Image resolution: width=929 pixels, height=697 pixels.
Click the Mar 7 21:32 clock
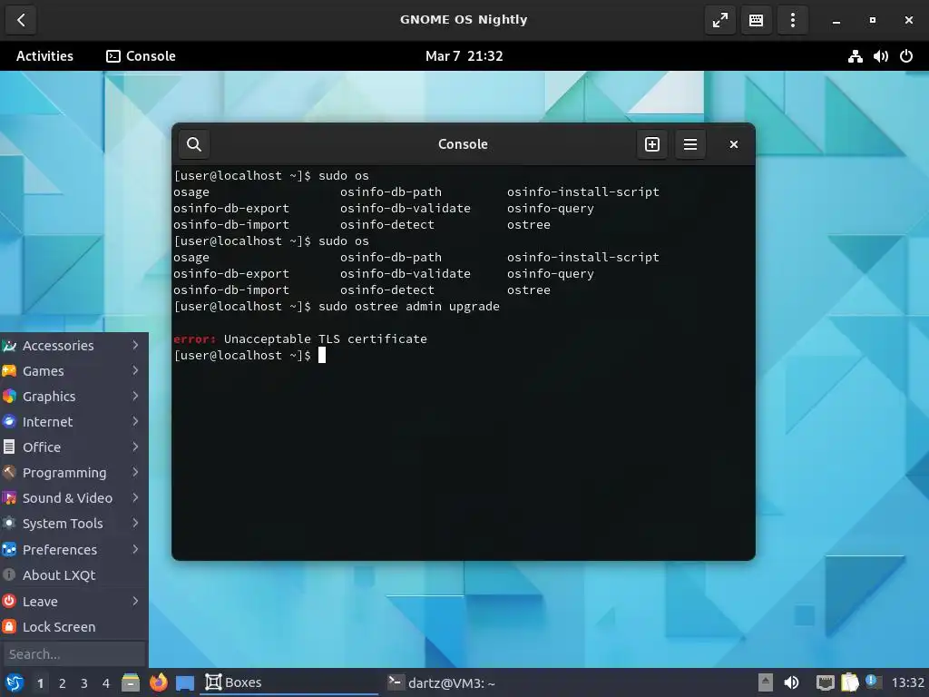(x=464, y=55)
